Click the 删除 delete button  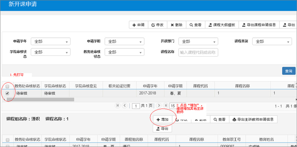click(177, 25)
